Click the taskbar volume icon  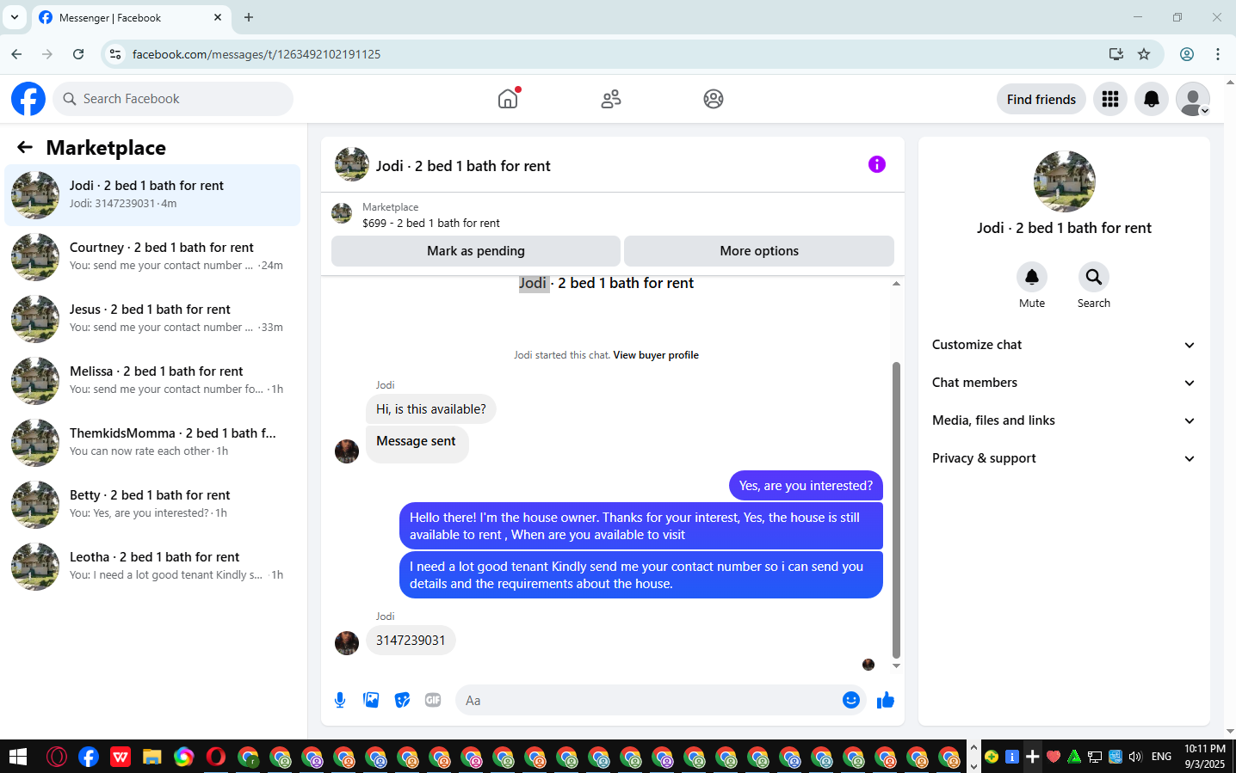coord(1135,757)
